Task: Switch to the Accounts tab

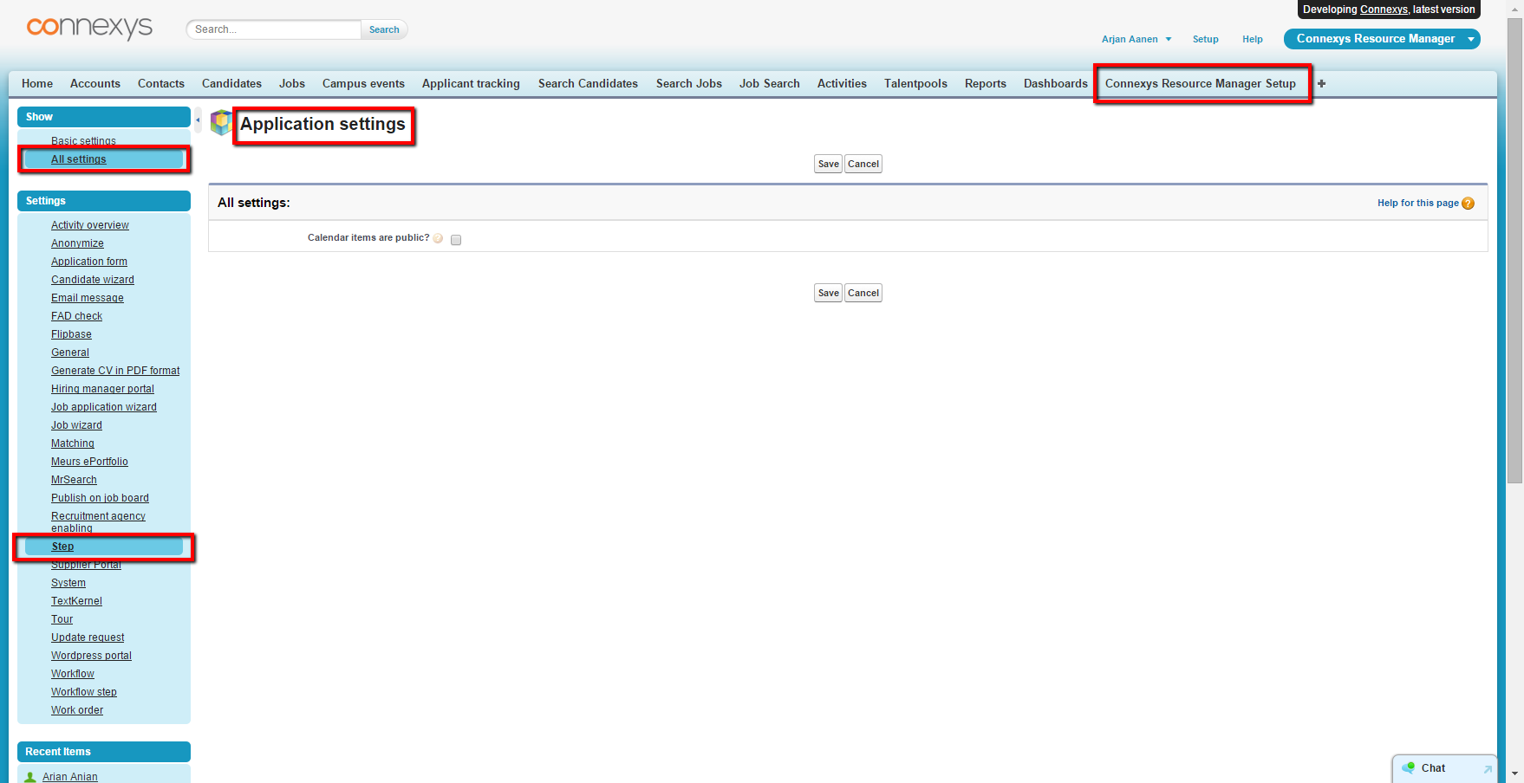Action: (95, 84)
